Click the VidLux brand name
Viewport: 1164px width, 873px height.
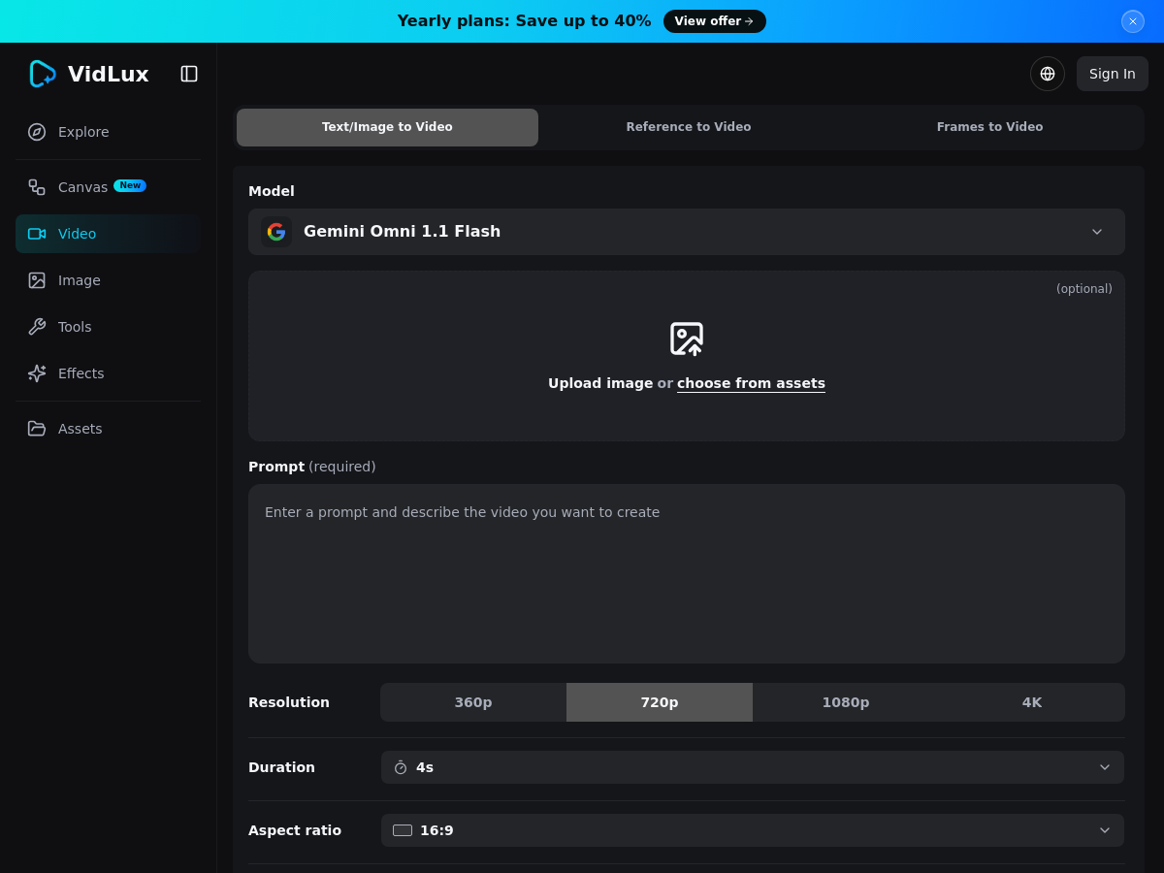(x=109, y=74)
